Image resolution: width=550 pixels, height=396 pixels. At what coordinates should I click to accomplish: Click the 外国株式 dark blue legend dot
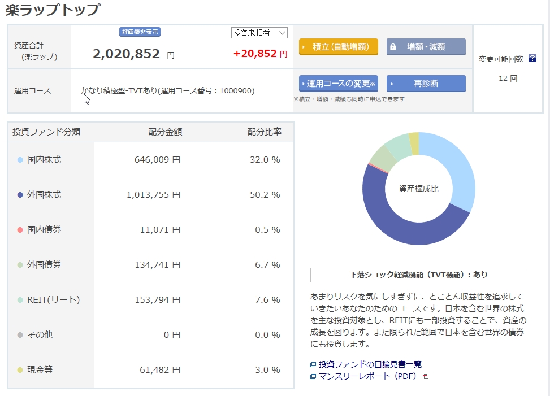(x=20, y=195)
